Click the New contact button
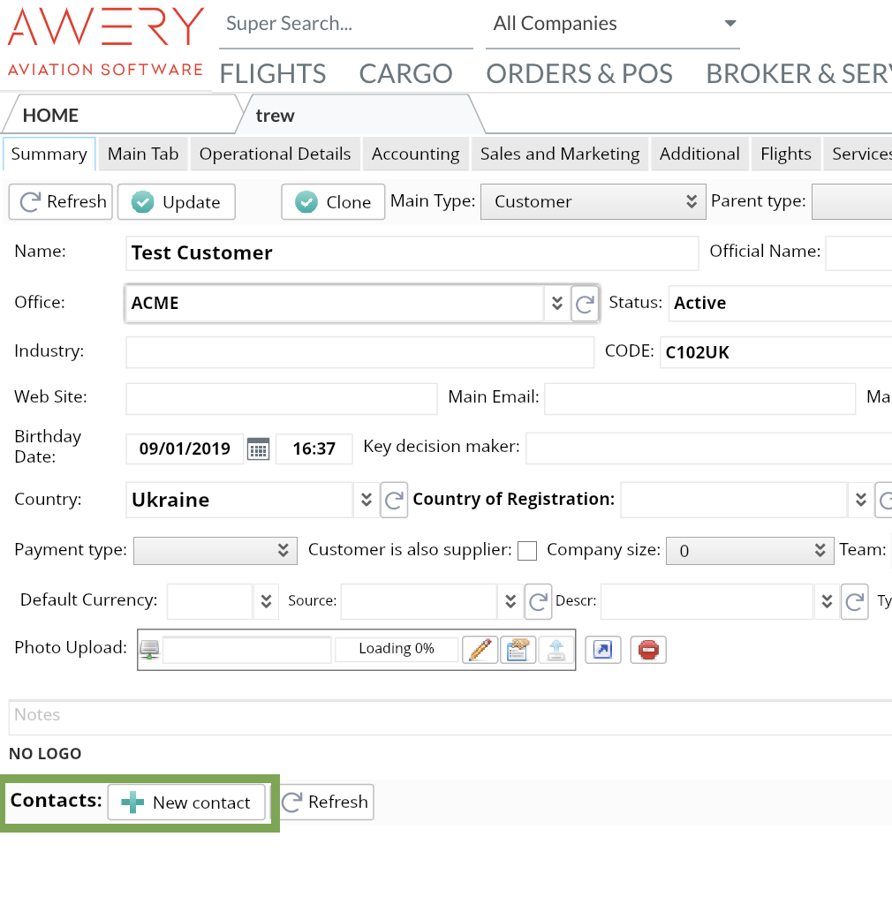 [x=186, y=803]
